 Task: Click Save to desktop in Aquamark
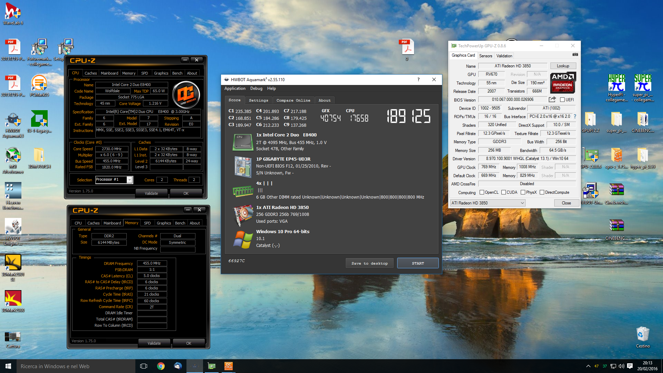coord(369,263)
